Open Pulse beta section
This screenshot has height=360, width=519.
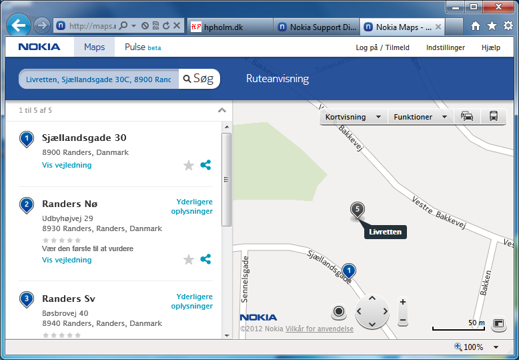143,47
